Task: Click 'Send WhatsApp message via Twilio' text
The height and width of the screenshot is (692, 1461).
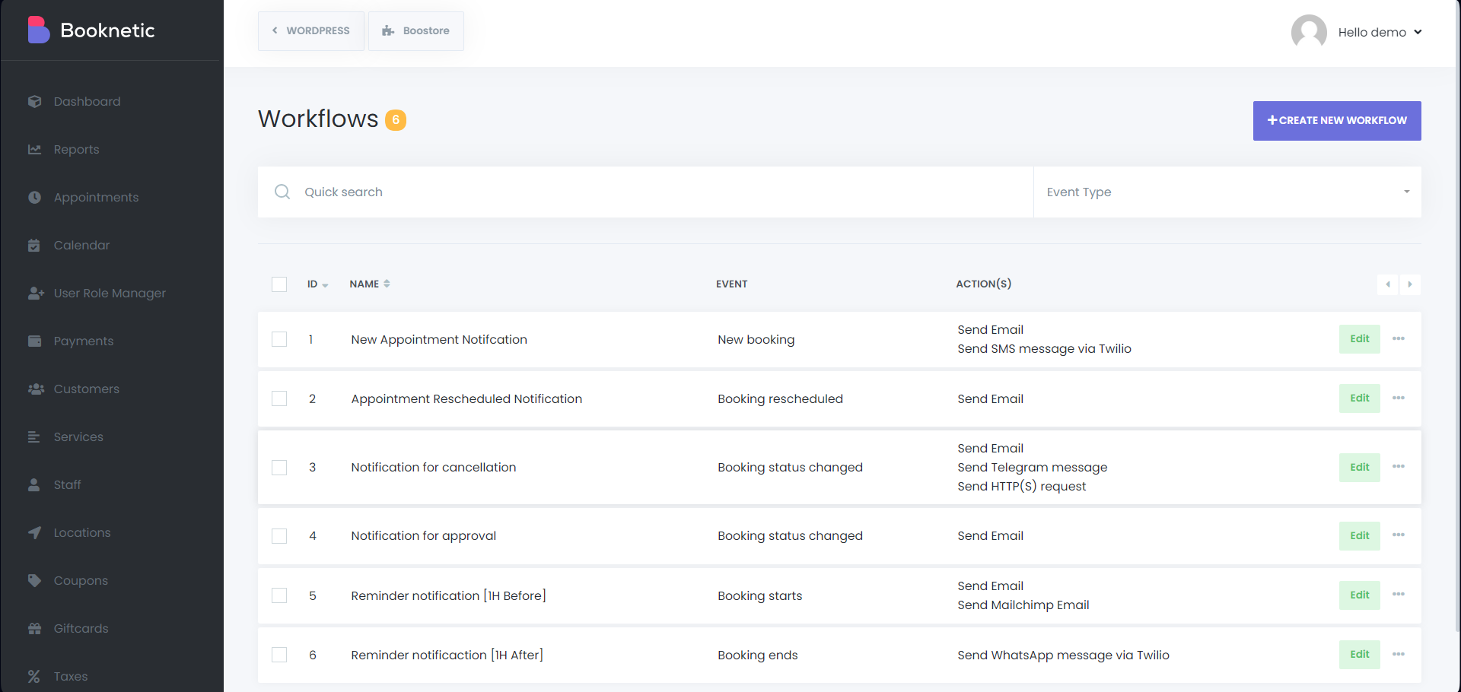Action: coord(1063,655)
